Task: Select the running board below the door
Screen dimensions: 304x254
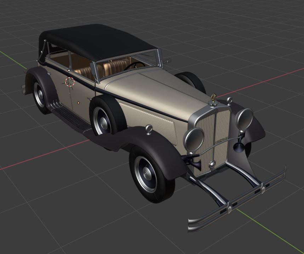Action: point(71,119)
